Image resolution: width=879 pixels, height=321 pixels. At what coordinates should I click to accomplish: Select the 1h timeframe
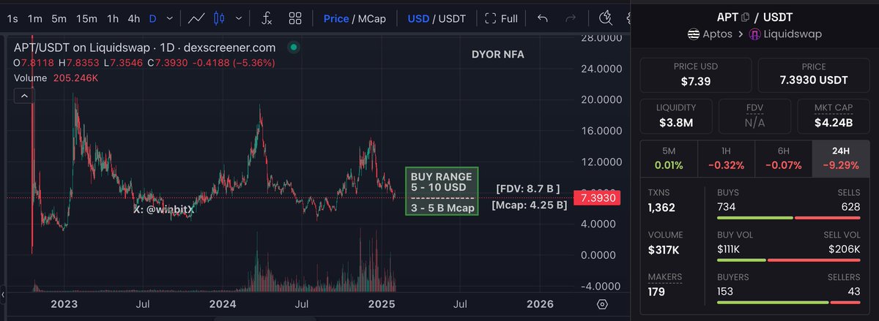click(x=113, y=18)
